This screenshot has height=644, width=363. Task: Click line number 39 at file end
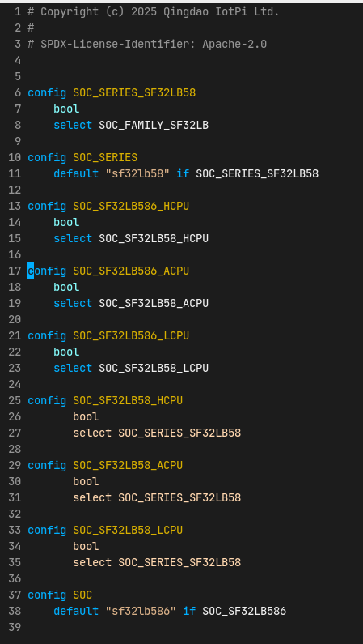(15, 627)
